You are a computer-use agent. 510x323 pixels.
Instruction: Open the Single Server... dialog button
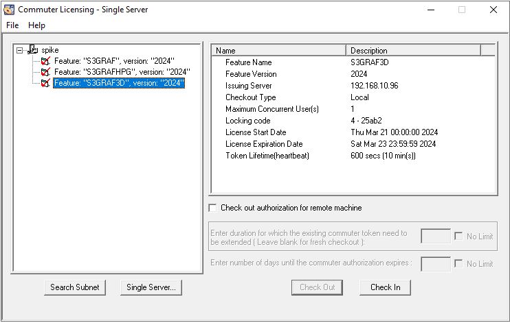click(151, 287)
